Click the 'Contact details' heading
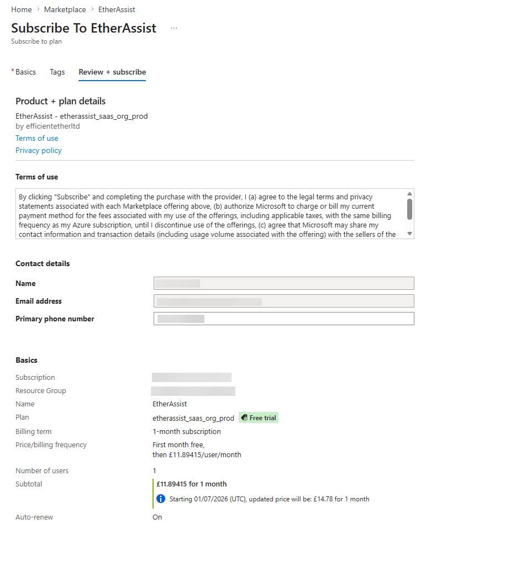This screenshot has height=577, width=505. [43, 263]
